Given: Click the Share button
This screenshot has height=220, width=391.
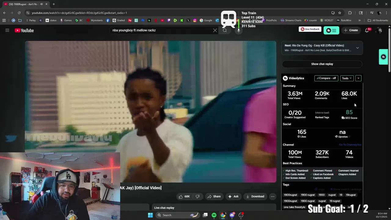Looking at the screenshot, I should point(214,196).
